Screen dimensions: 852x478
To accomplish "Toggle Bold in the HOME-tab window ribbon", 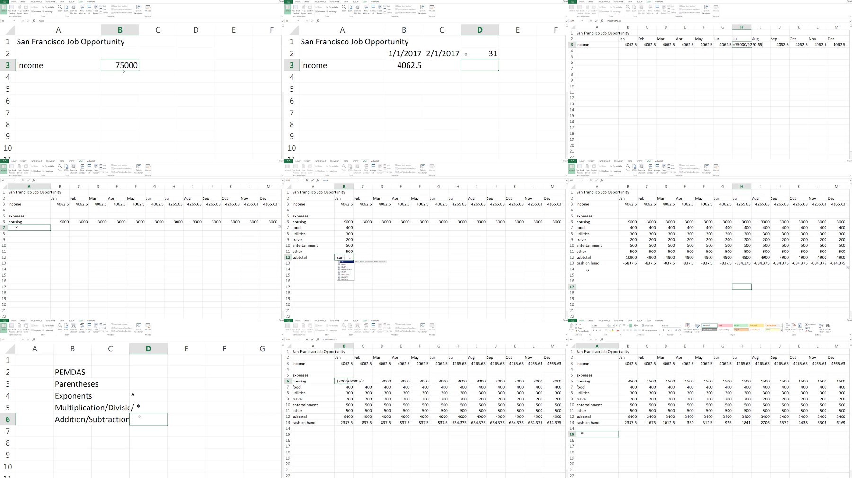I will pyautogui.click(x=593, y=330).
